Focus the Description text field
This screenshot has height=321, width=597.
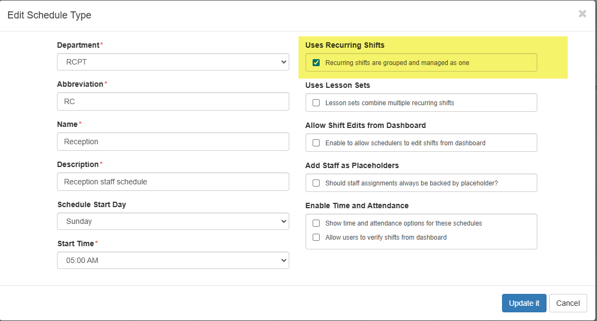pyautogui.click(x=173, y=182)
